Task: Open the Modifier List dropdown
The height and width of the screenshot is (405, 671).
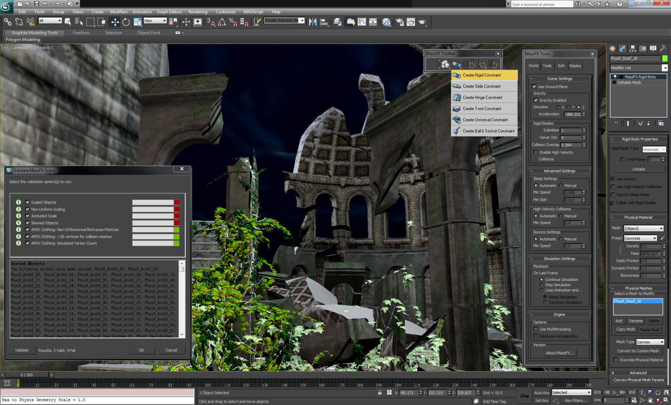Action: click(665, 68)
